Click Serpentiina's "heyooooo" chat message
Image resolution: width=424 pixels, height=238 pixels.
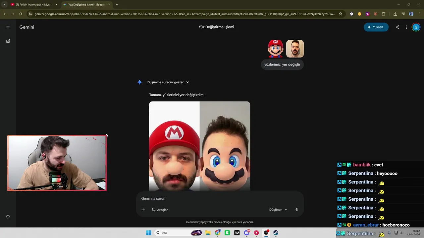pos(387,173)
